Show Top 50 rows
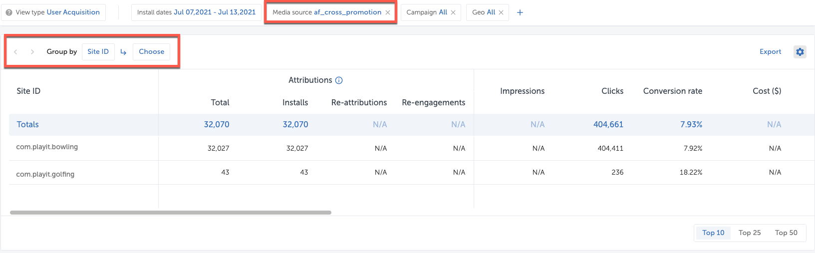815x253 pixels. [786, 233]
